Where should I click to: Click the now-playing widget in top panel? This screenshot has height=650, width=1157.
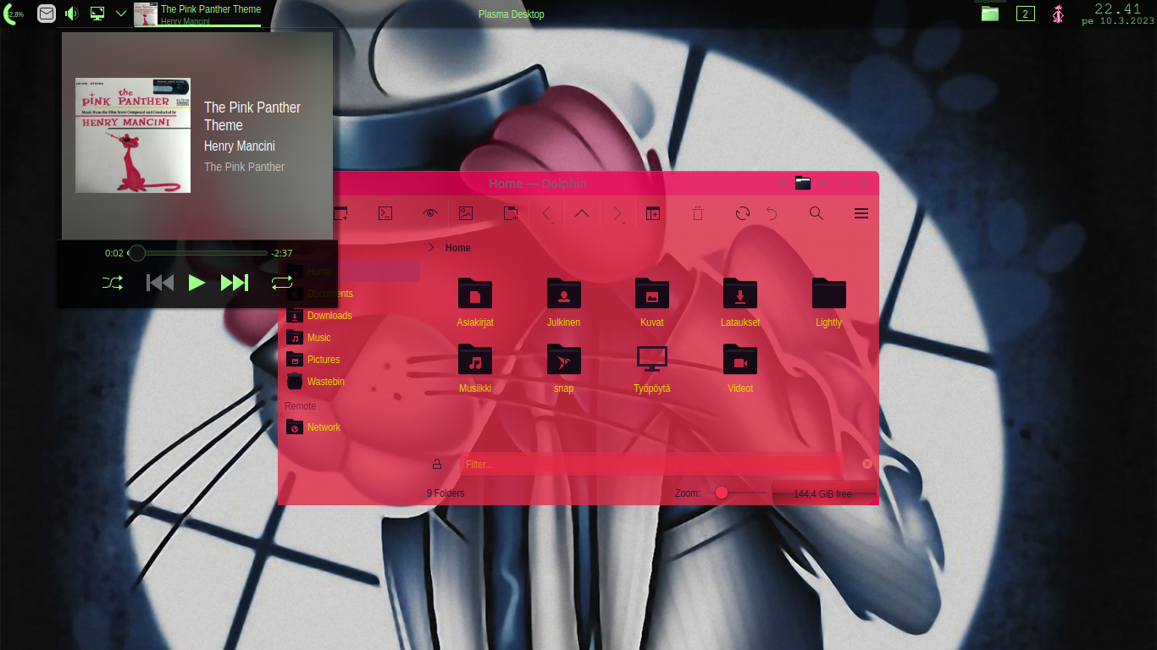point(197,14)
